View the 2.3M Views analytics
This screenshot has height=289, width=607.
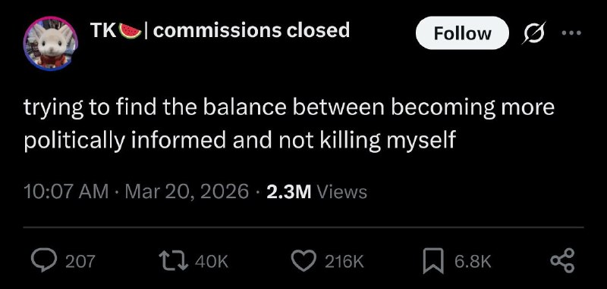[316, 191]
